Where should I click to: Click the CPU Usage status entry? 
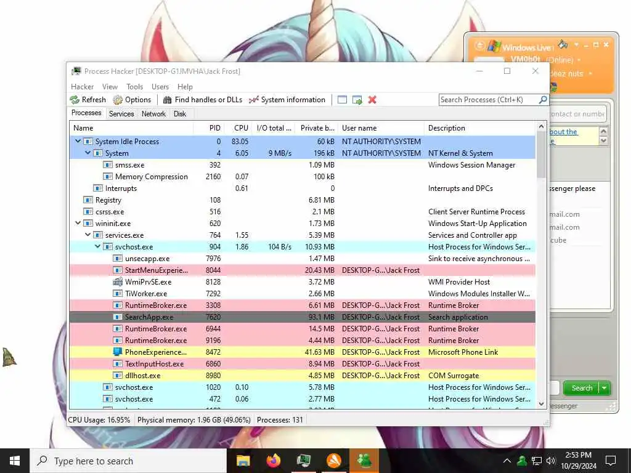pos(99,420)
